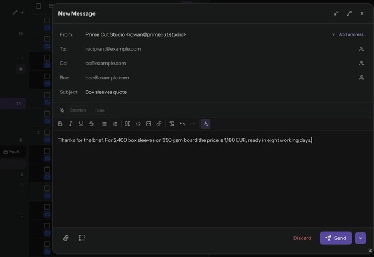
Task: Open contacts picker for Bcc field
Action: click(362, 78)
